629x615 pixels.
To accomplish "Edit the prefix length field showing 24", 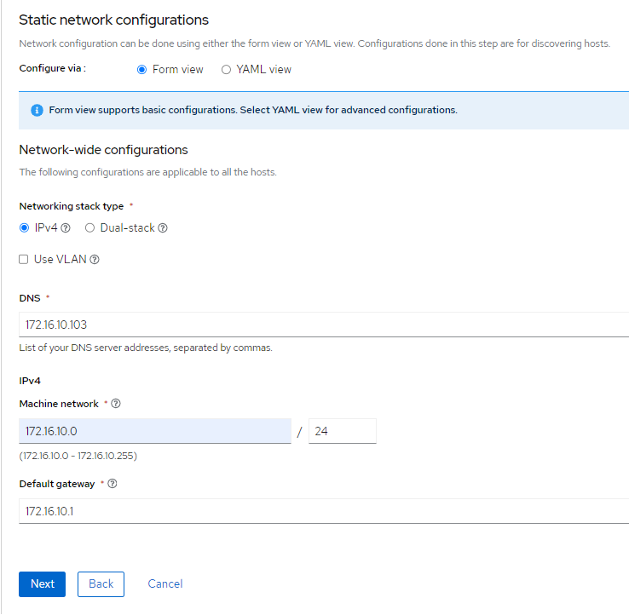I will coord(343,431).
